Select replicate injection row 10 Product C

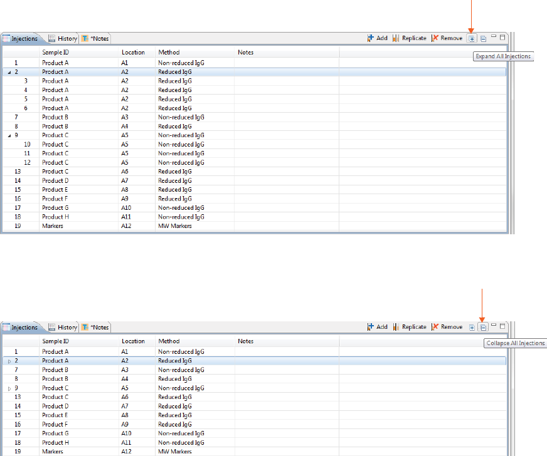click(x=255, y=145)
